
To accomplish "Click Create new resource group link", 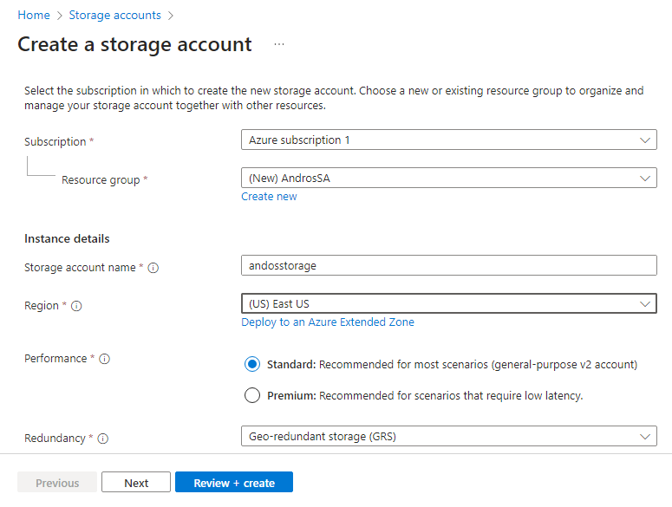I will coord(269,197).
